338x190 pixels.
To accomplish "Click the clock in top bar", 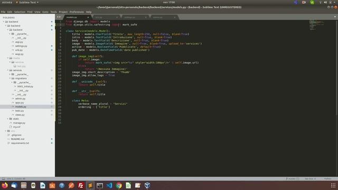I will (x=169, y=2).
